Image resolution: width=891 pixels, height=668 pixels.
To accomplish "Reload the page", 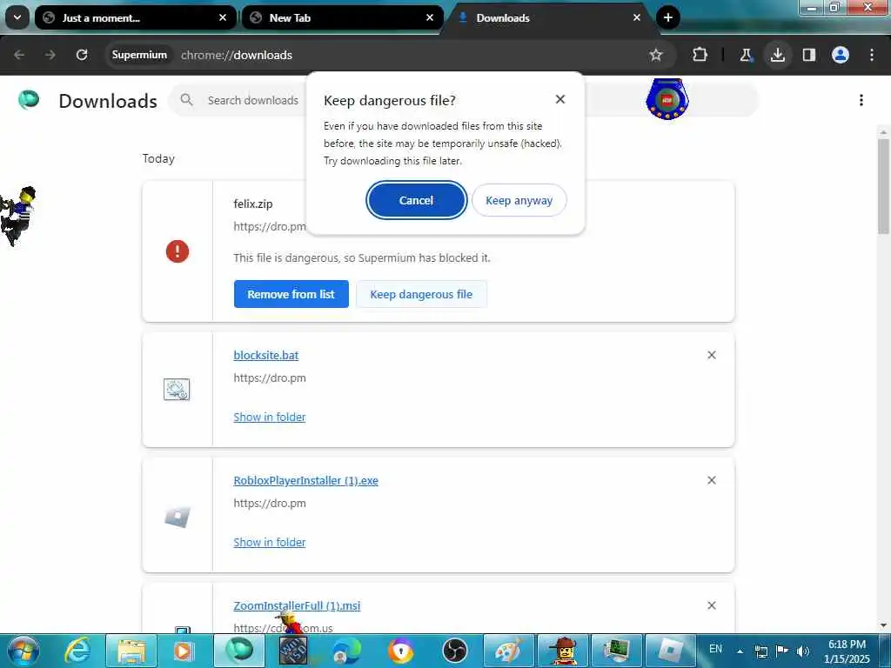I will [82, 55].
